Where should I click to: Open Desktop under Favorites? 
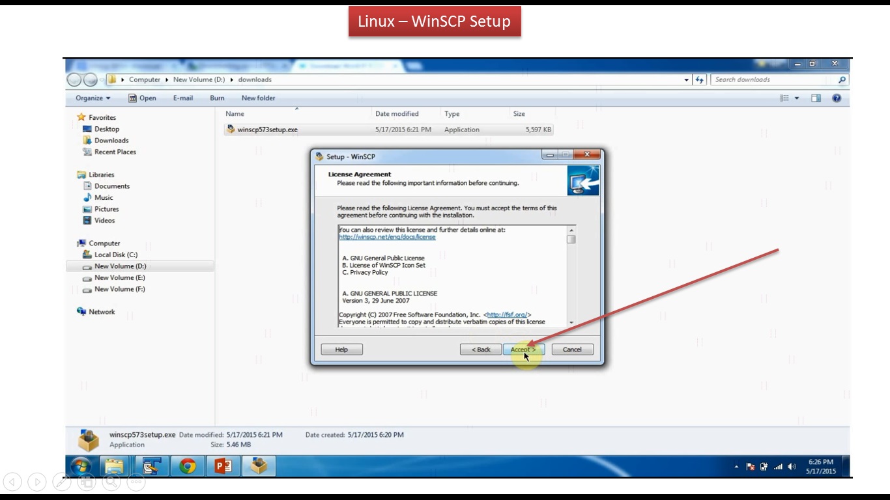[x=101, y=129]
